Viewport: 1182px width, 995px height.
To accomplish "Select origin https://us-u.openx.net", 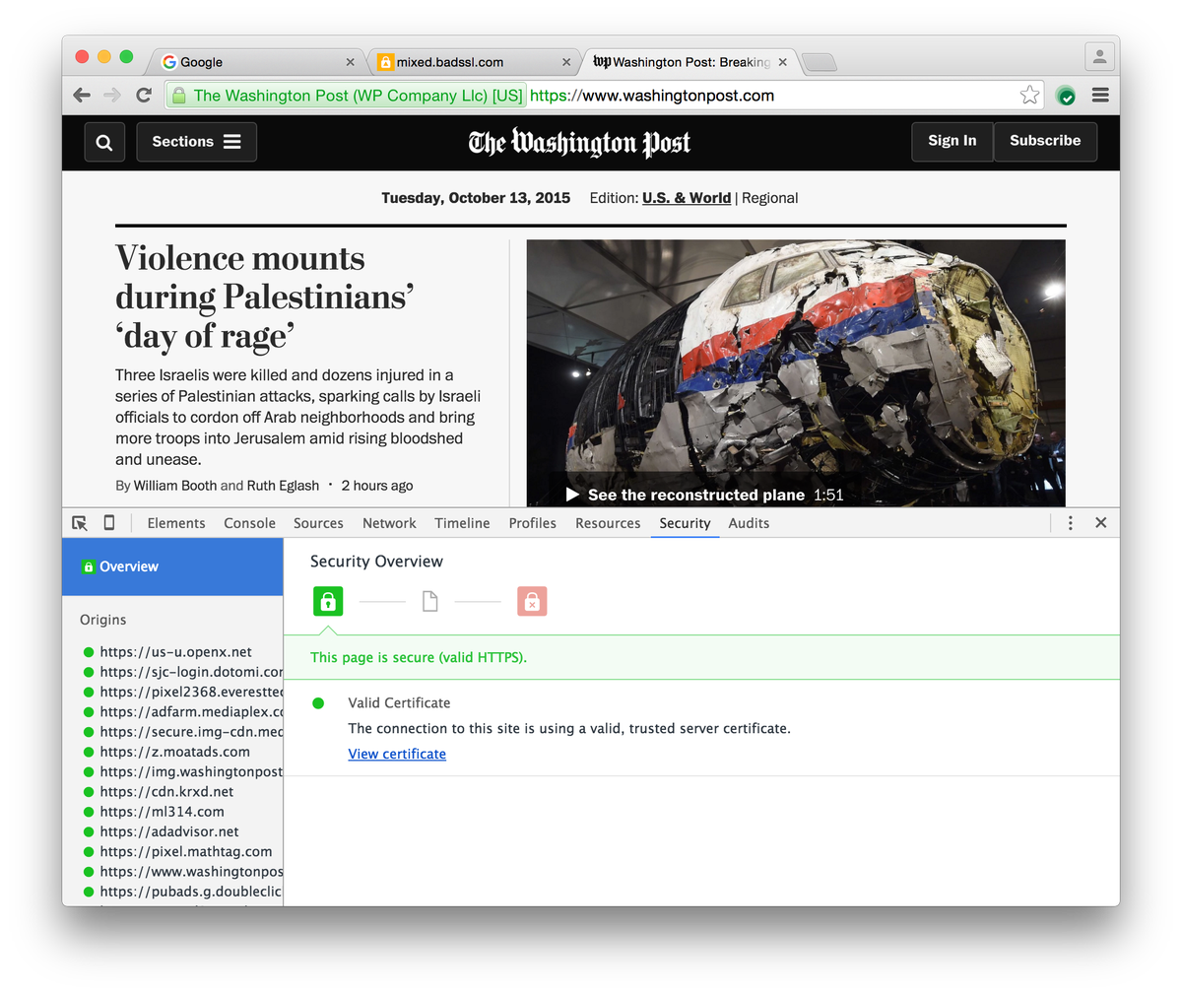I will 175,652.
